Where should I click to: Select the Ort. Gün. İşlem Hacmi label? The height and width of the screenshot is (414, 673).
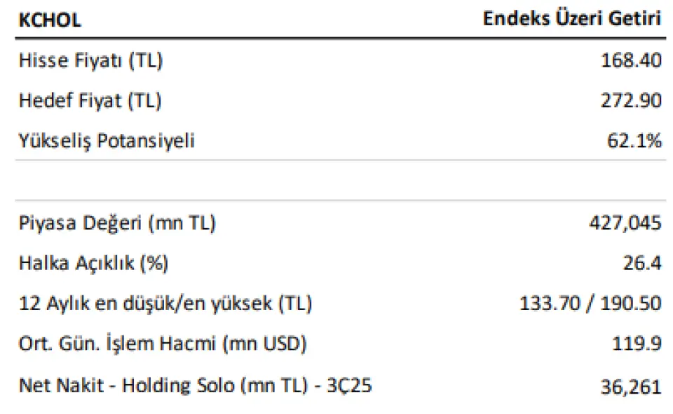[163, 345]
